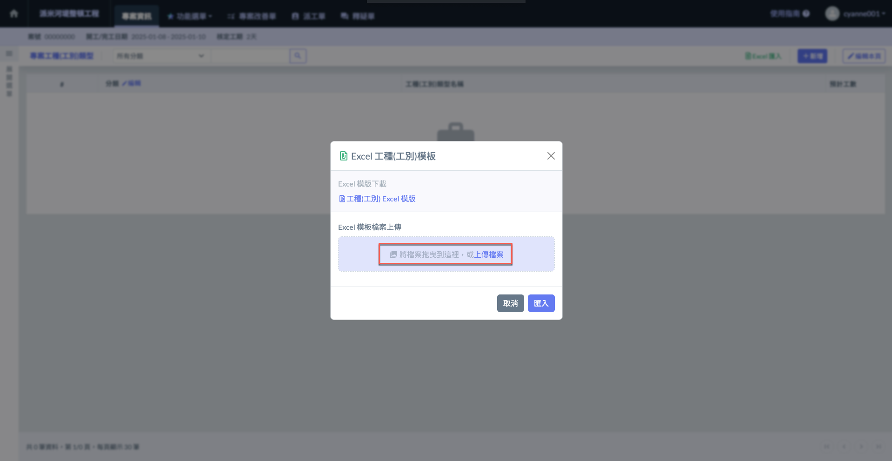892x461 pixels.
Task: Close the Excel 工種(工別)模板 dialog
Action: tap(551, 156)
